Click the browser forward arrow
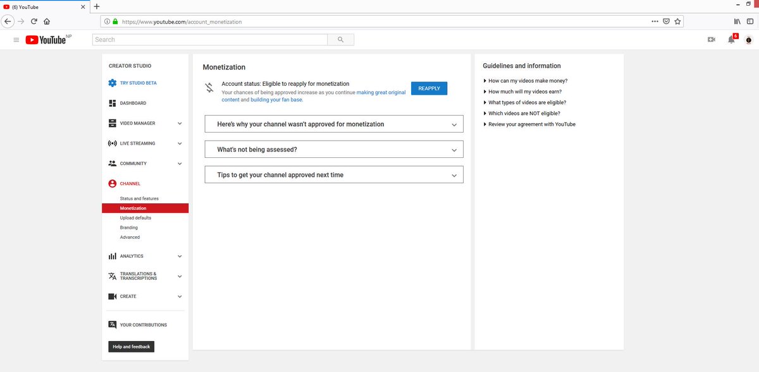 tap(22, 21)
